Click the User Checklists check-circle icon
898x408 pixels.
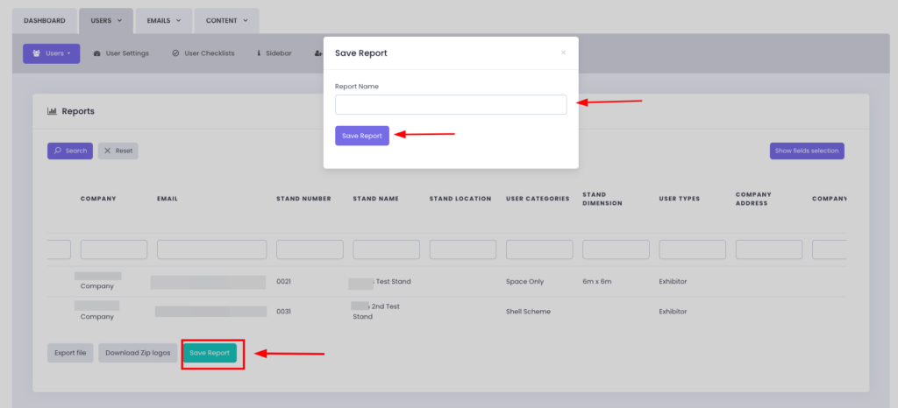pyautogui.click(x=176, y=53)
